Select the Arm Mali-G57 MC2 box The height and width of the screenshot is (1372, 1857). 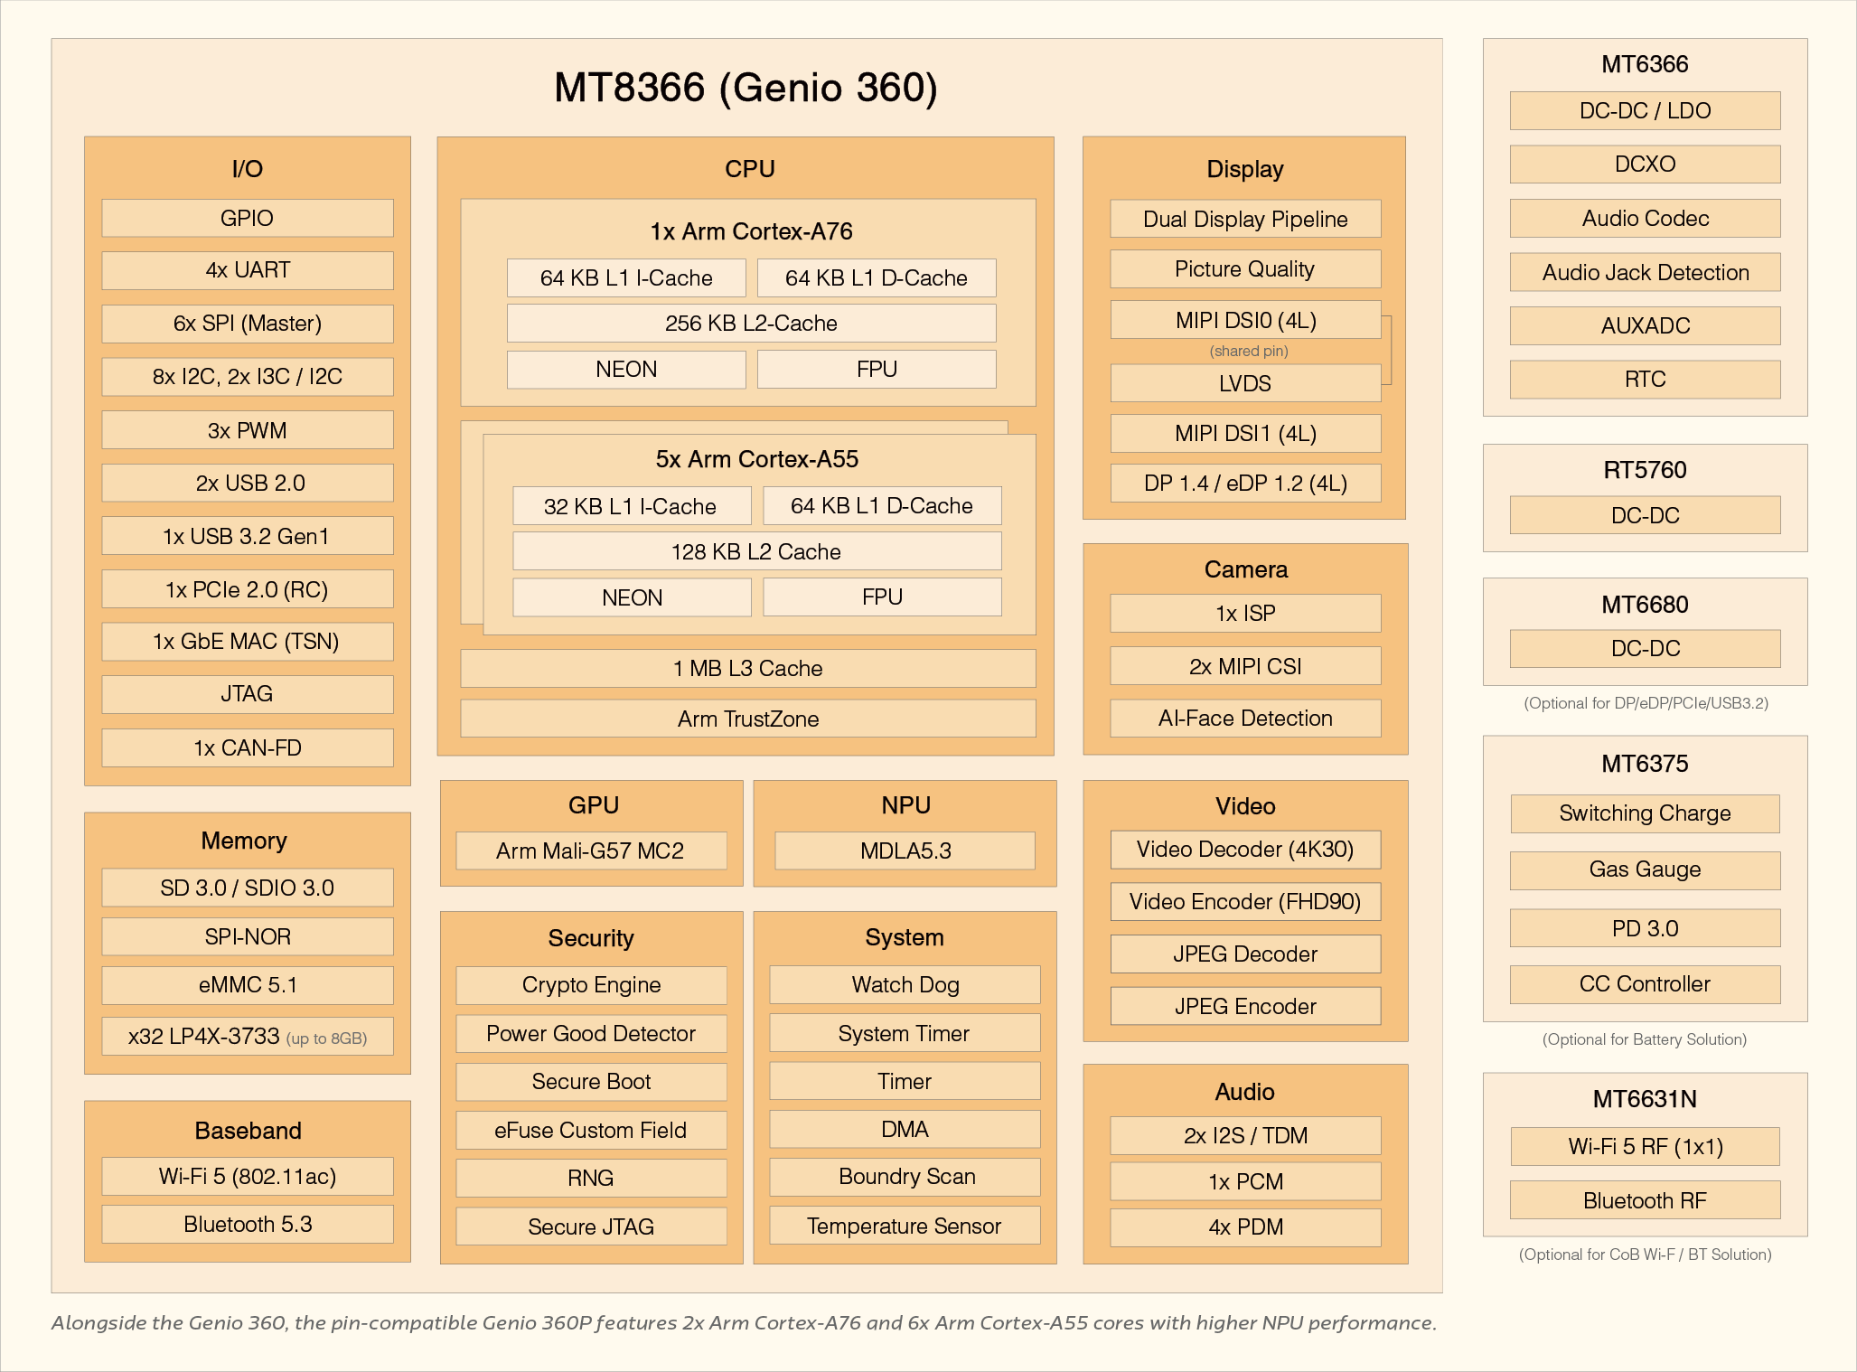pyautogui.click(x=590, y=850)
